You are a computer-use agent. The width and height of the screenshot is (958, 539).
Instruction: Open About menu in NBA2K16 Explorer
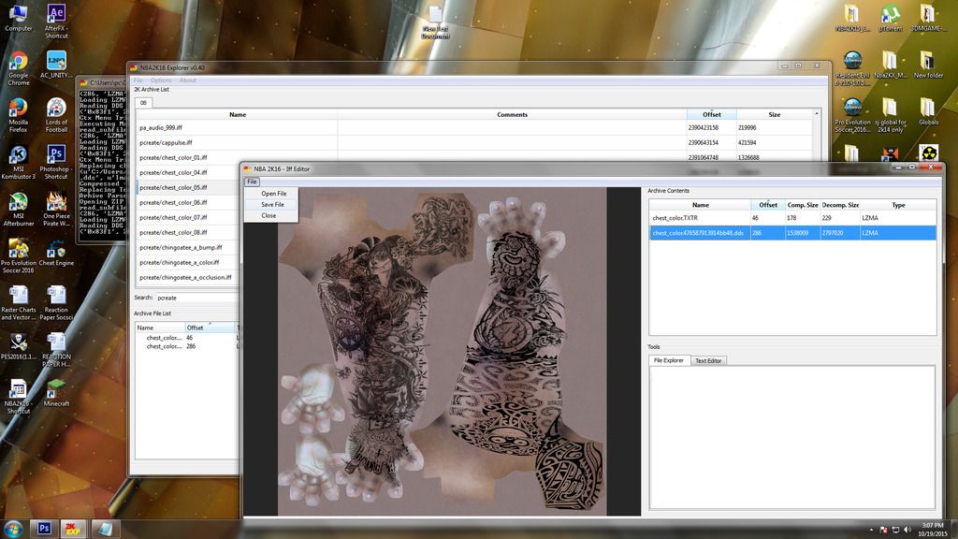[x=187, y=80]
